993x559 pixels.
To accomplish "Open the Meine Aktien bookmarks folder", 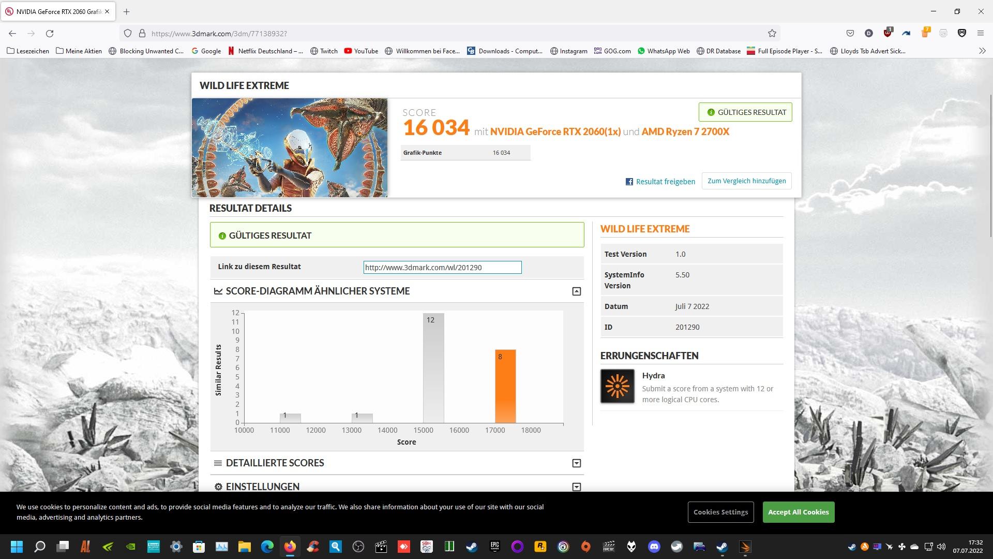I will pos(79,51).
